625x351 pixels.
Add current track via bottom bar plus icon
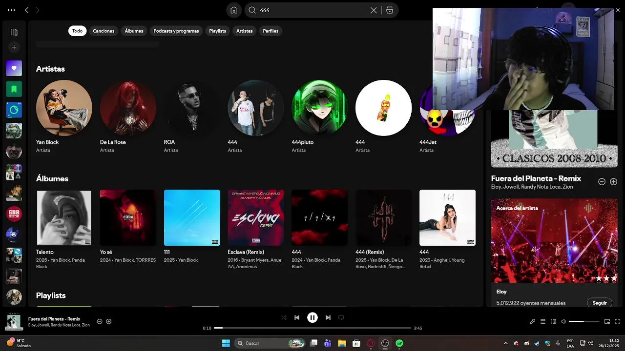109,321
